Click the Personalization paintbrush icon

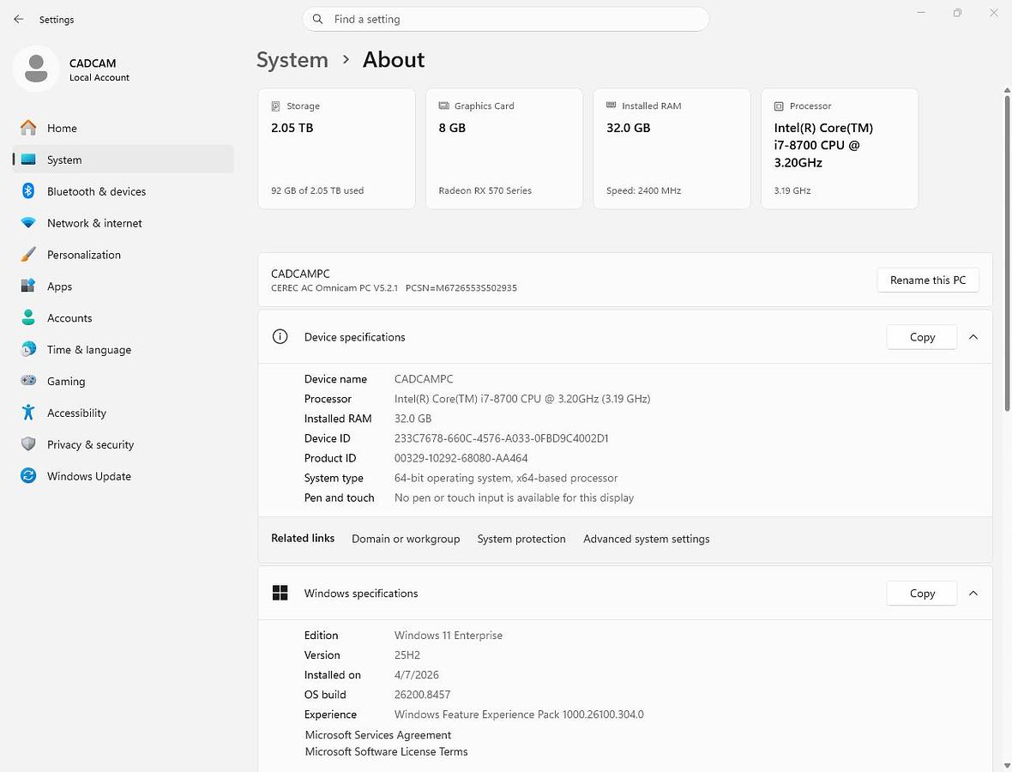pos(27,254)
